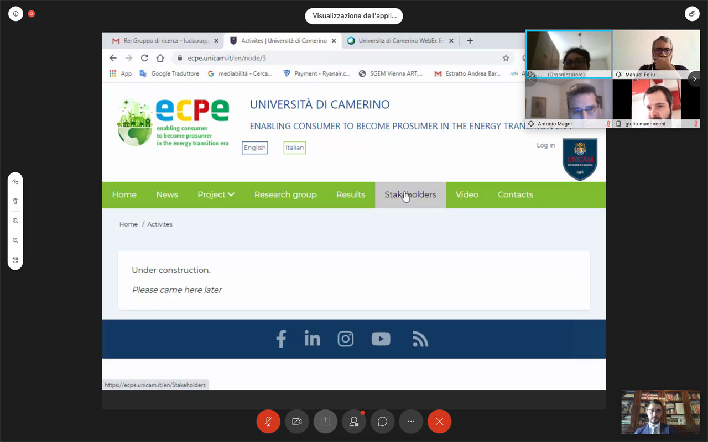
Task: Click the UNICAM crest logo
Action: pos(580,159)
